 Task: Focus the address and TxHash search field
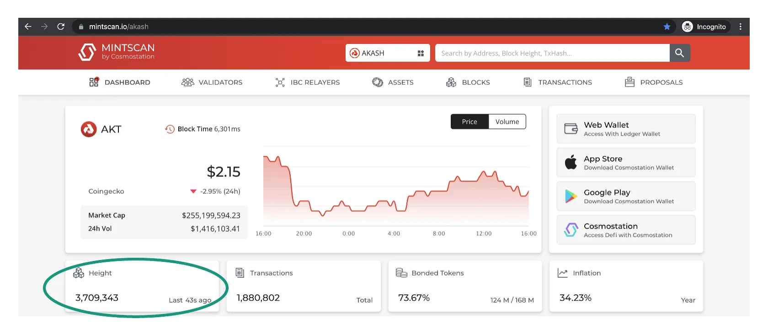552,53
